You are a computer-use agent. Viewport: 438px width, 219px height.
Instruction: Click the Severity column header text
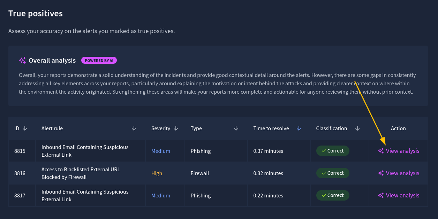161,128
